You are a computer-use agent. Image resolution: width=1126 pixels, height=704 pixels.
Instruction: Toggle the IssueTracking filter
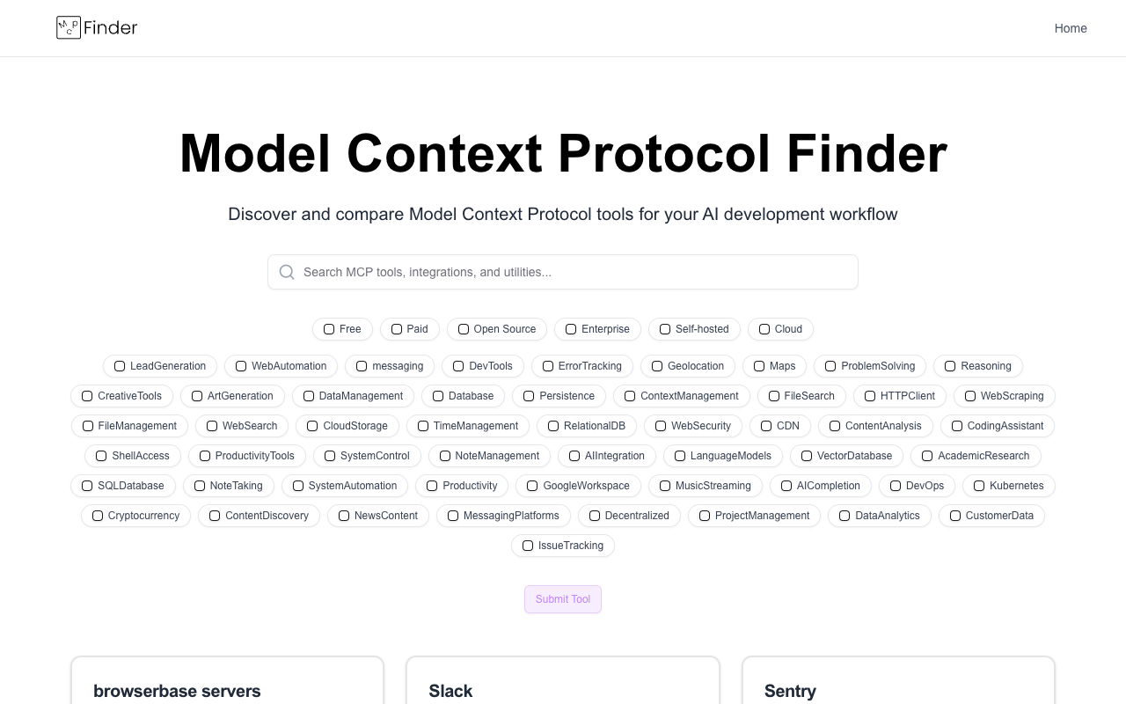(527, 546)
